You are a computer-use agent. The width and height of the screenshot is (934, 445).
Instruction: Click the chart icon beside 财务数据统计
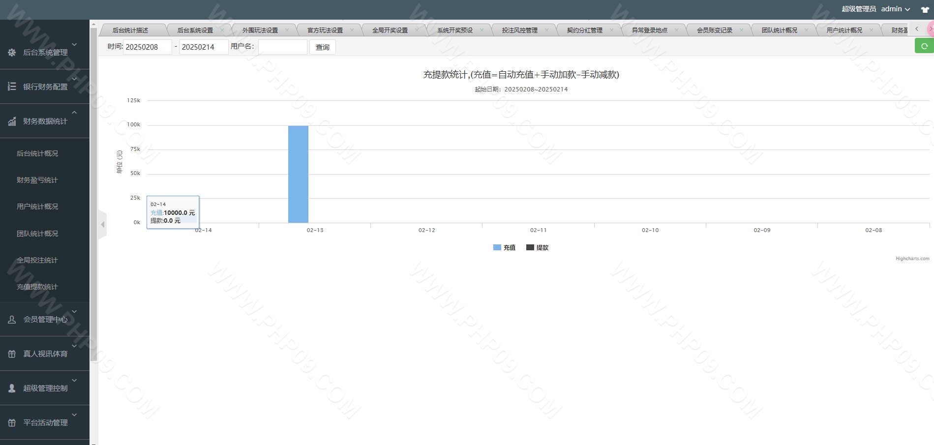point(12,121)
